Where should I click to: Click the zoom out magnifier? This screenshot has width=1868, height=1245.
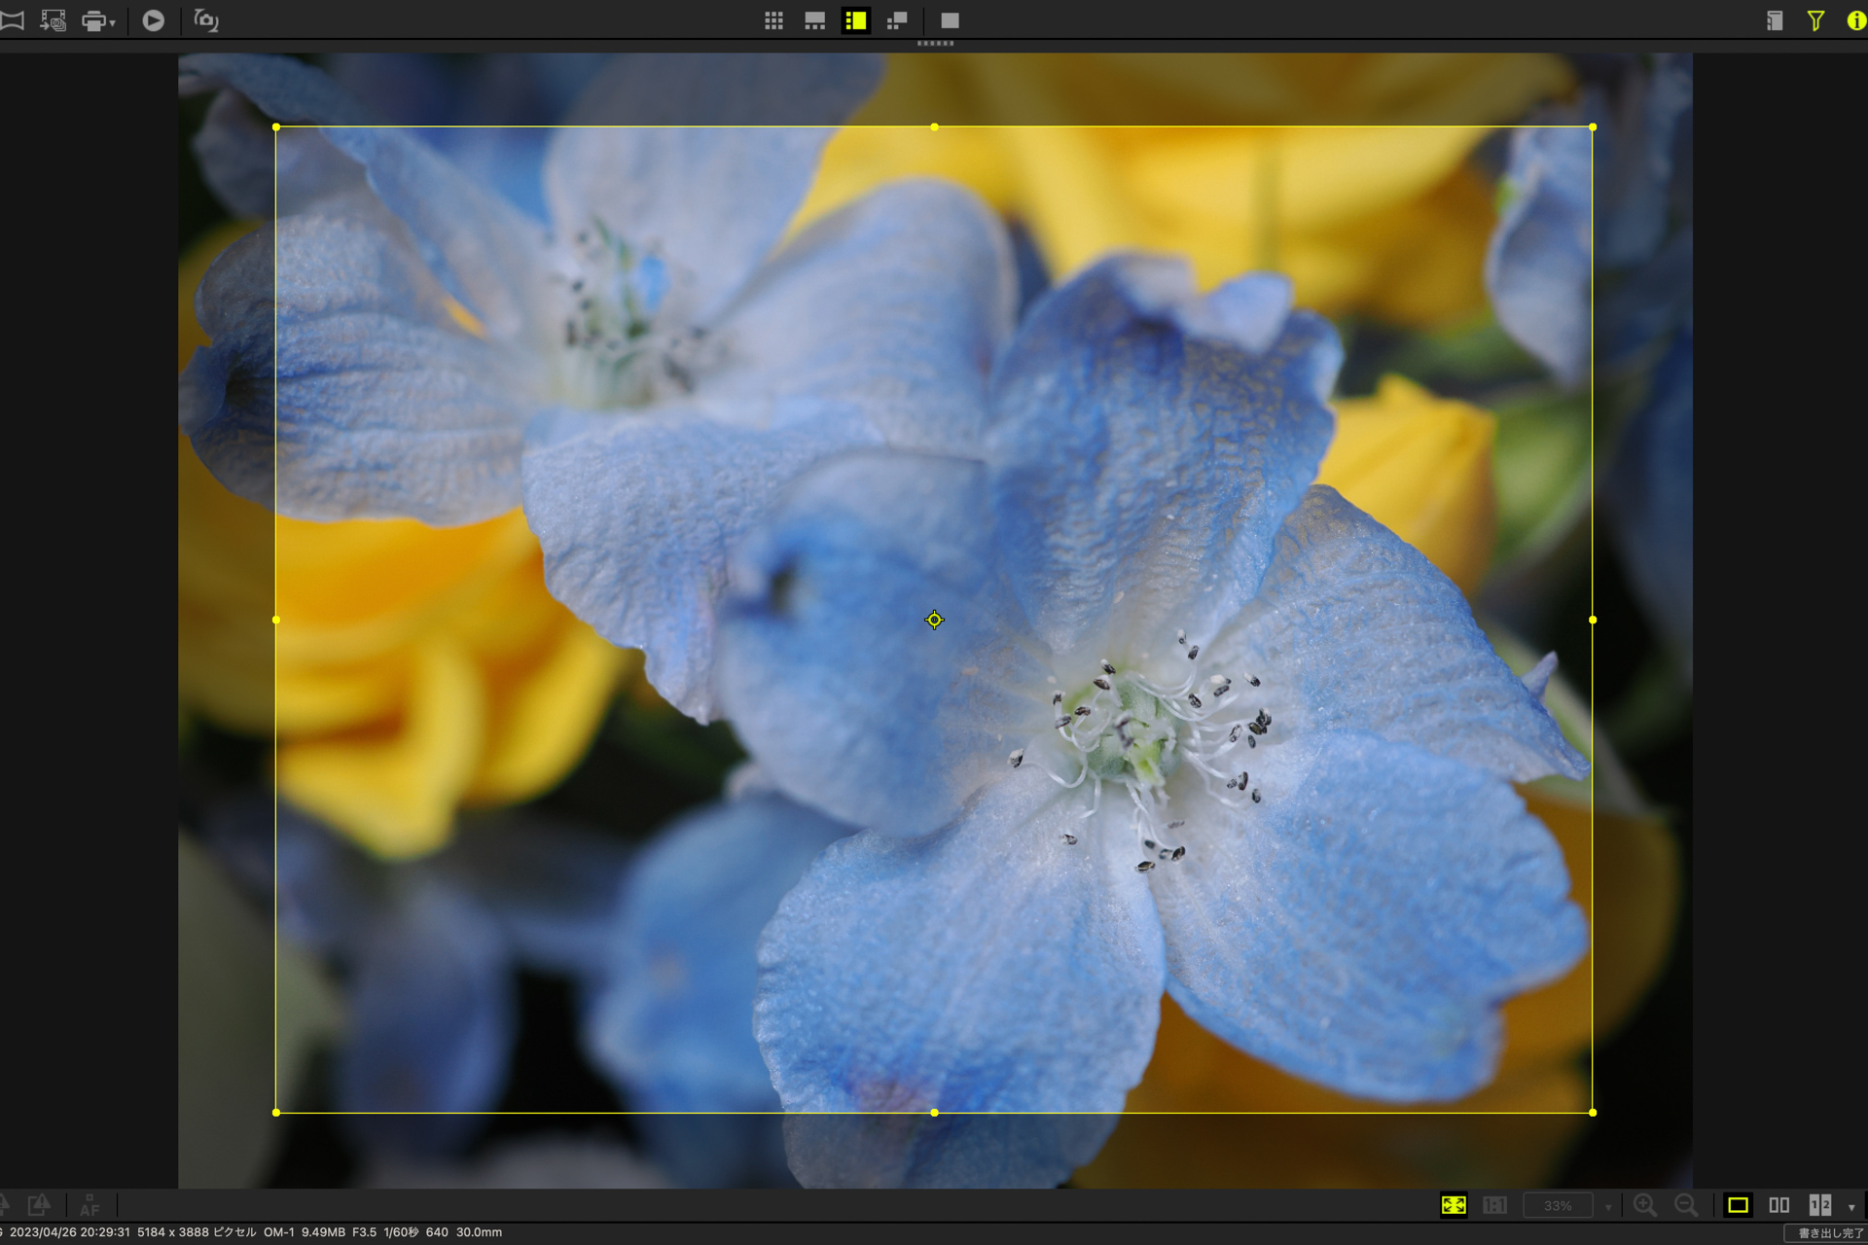pyautogui.click(x=1686, y=1205)
